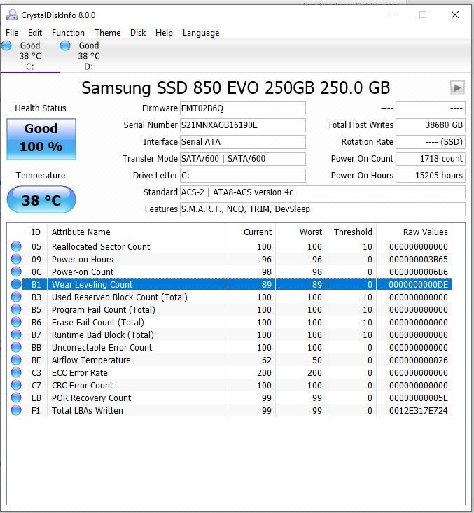Open the Theme menu
Image resolution: width=474 pixels, height=513 pixels.
tap(107, 33)
